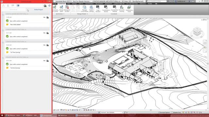Open the Site Designer ribbon tab
Viewport: 209px width, 117px height.
(99, 4)
